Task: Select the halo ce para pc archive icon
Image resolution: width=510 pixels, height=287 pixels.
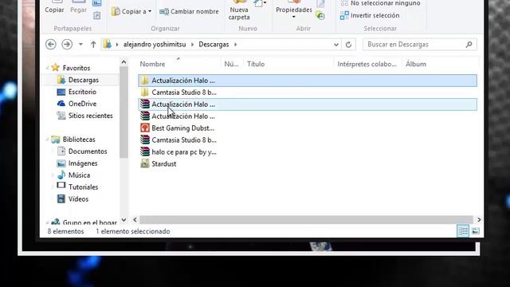Action: (145, 152)
